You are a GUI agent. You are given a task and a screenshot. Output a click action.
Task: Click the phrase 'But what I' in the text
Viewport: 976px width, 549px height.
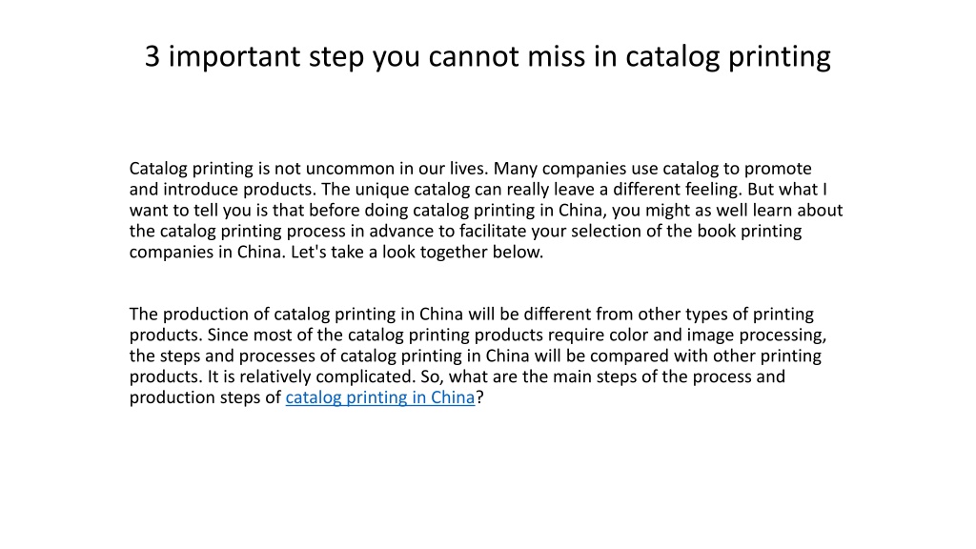(x=787, y=190)
